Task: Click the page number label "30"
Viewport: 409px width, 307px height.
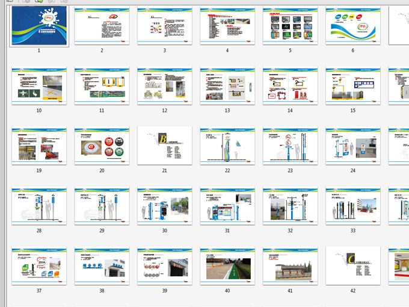Action: tap(165, 231)
